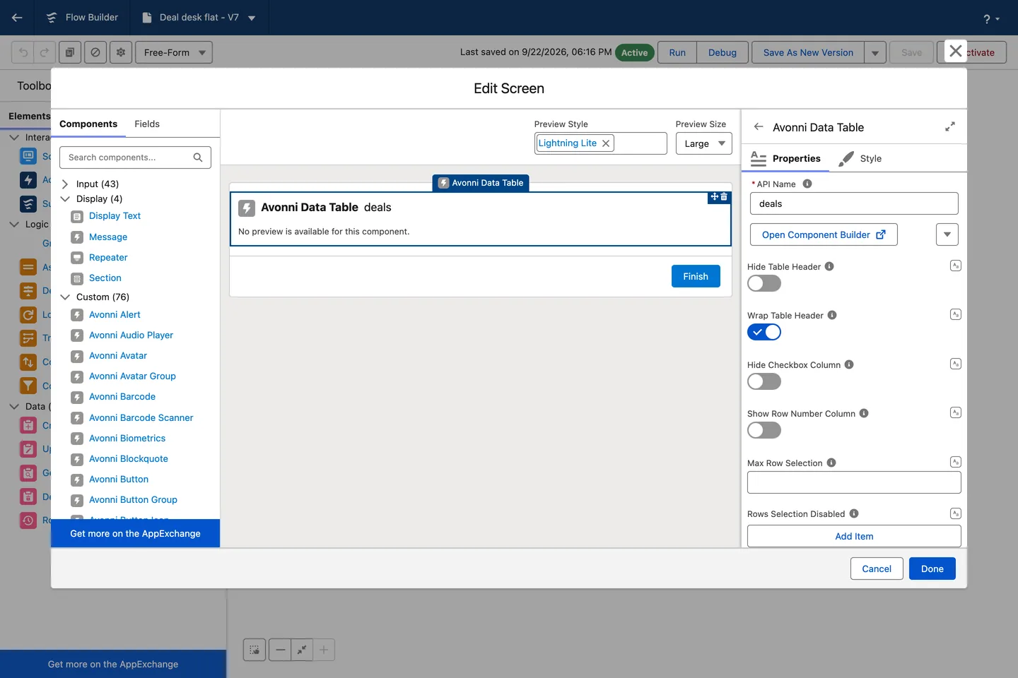Click the copy elements toolbar icon
Viewport: 1018px width, 678px height.
pyautogui.click(x=70, y=52)
